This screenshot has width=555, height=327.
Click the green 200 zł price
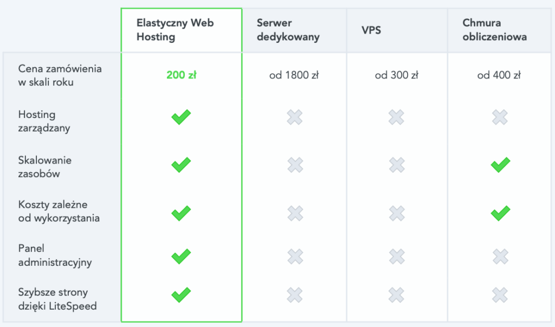pyautogui.click(x=181, y=75)
